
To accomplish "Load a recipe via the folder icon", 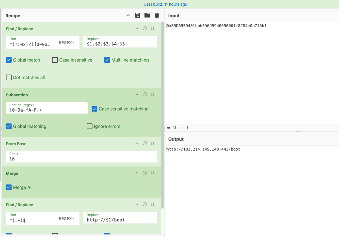I will [147, 15].
